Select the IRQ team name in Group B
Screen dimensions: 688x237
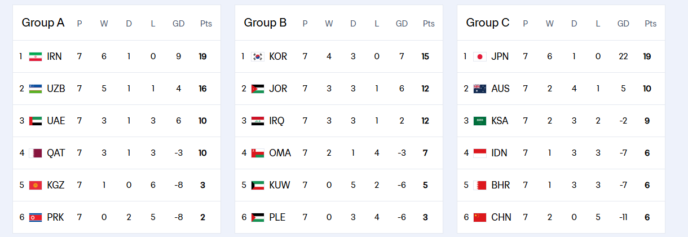pyautogui.click(x=277, y=121)
